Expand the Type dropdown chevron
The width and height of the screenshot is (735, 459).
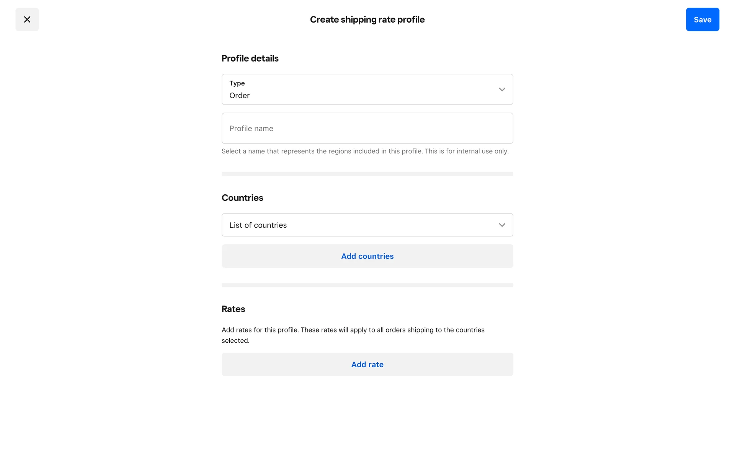point(501,90)
